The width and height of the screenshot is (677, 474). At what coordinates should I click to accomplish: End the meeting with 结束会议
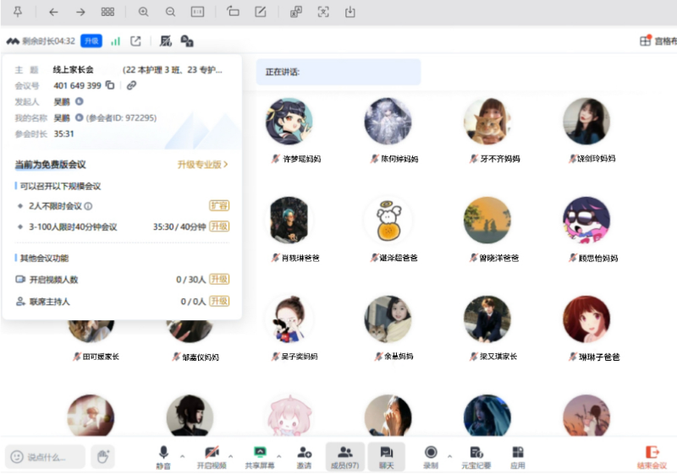(x=652, y=457)
